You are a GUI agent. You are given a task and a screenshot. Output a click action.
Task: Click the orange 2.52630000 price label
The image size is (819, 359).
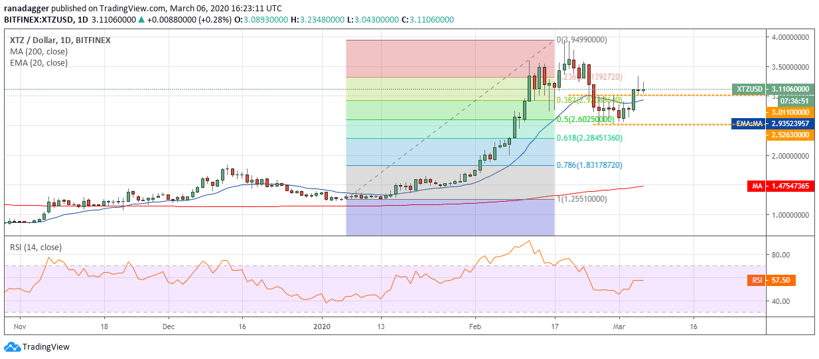[x=790, y=135]
